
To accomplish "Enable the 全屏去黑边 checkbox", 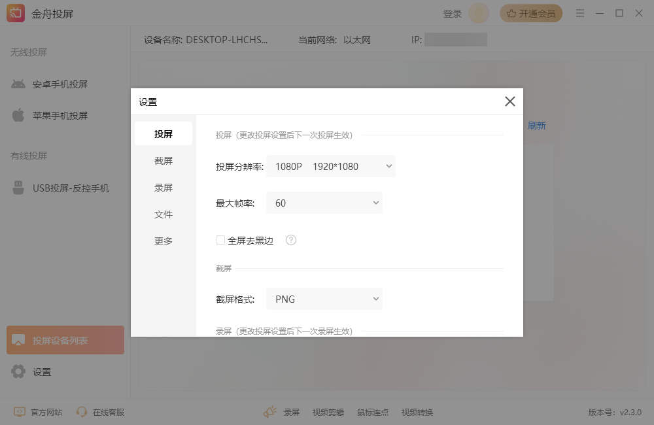I will click(220, 240).
